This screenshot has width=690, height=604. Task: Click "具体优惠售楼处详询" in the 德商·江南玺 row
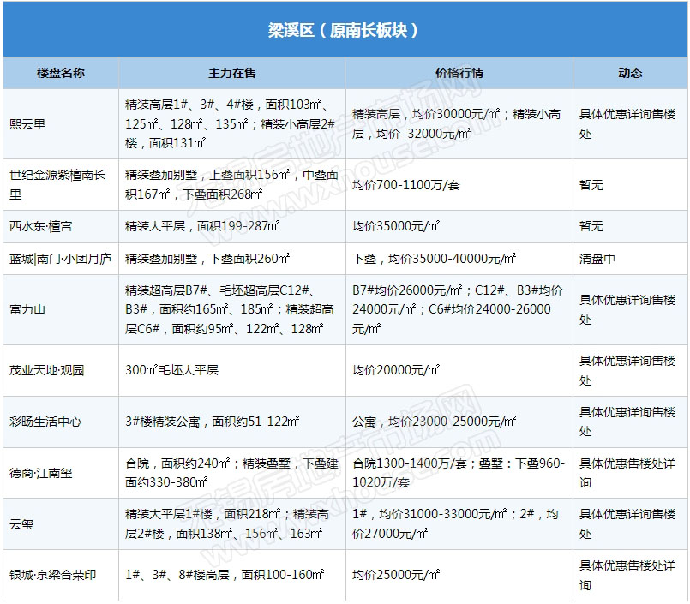click(x=627, y=473)
